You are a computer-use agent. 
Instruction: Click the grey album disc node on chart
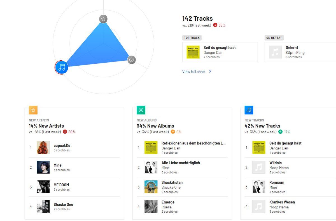(132, 60)
